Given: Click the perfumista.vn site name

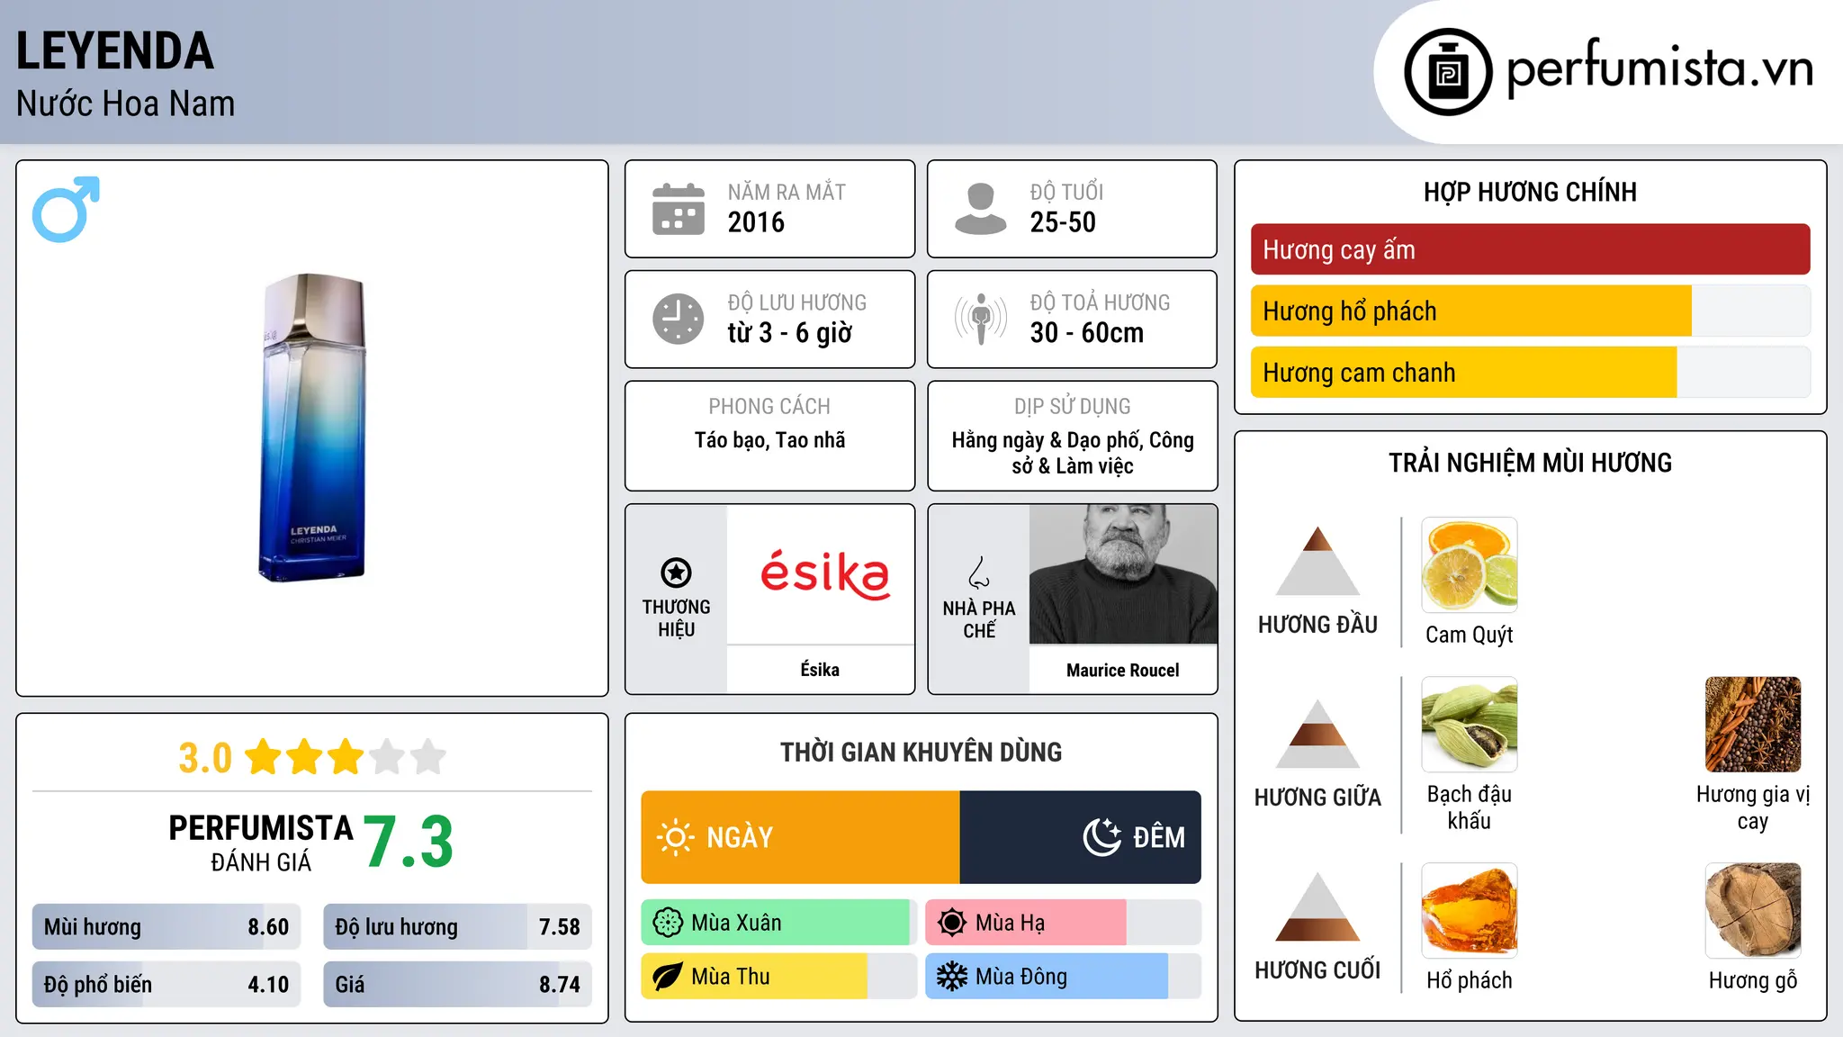Looking at the screenshot, I should [x=1660, y=68].
